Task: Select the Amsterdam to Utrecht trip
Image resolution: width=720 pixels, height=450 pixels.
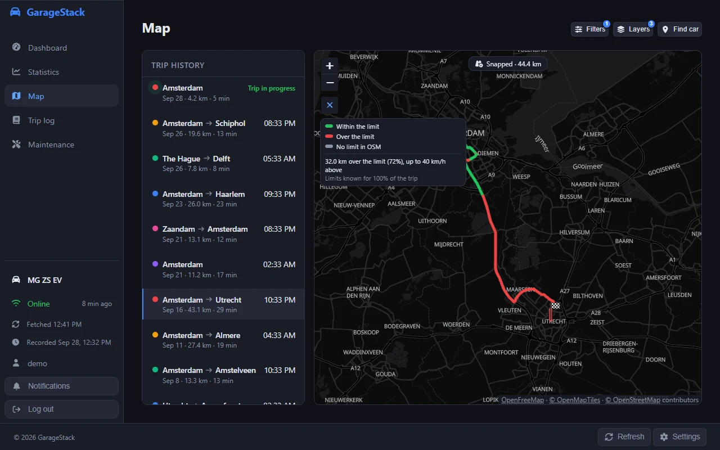Action: (223, 304)
